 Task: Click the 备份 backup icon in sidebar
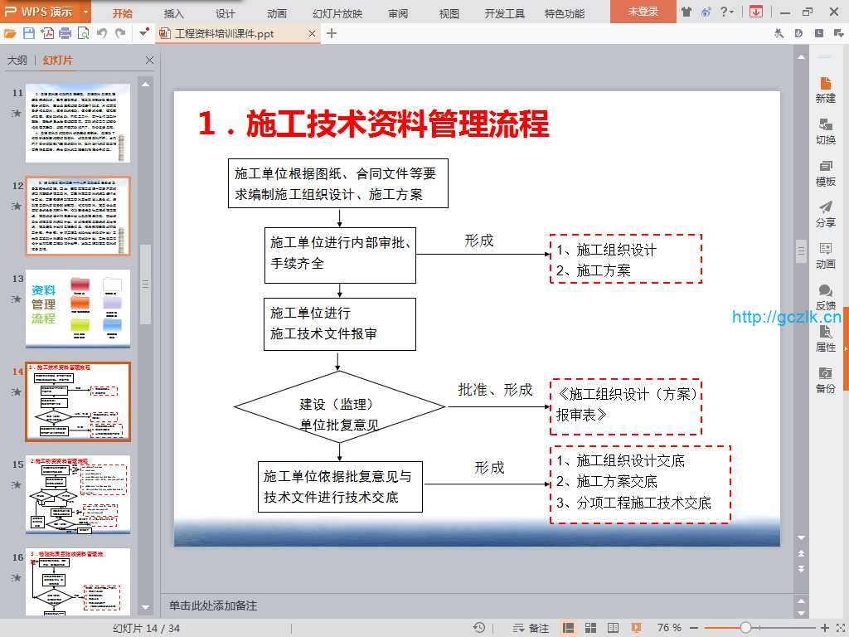[x=825, y=380]
